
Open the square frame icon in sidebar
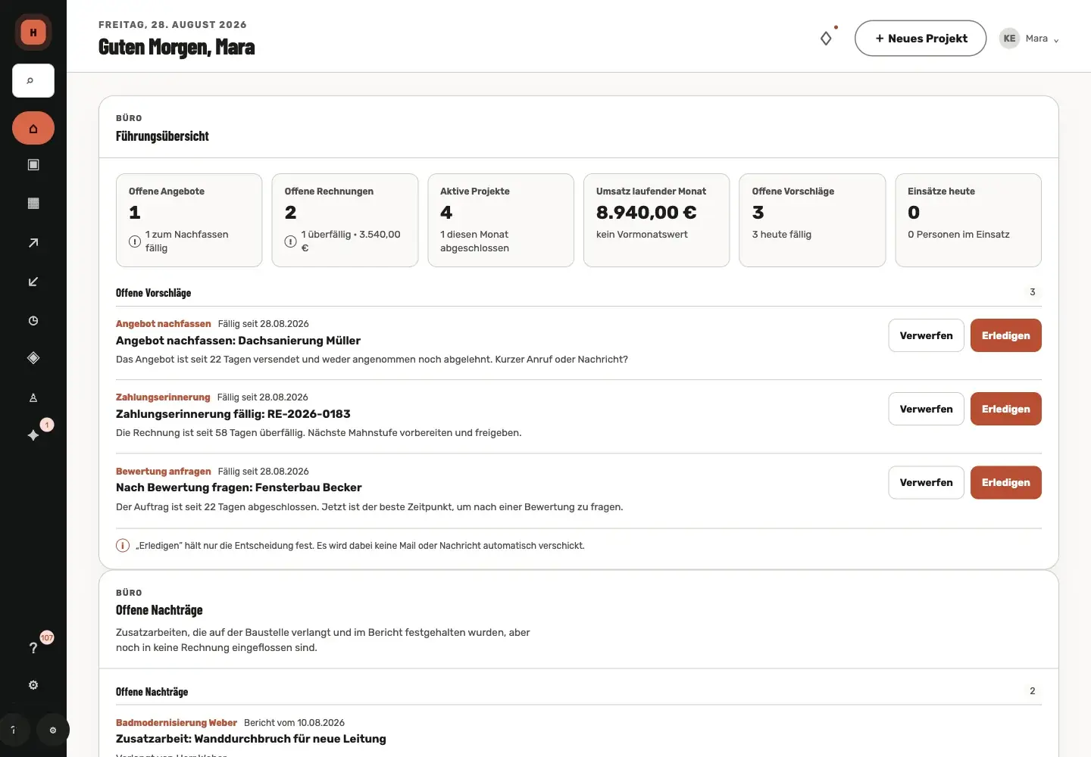pyautogui.click(x=33, y=165)
